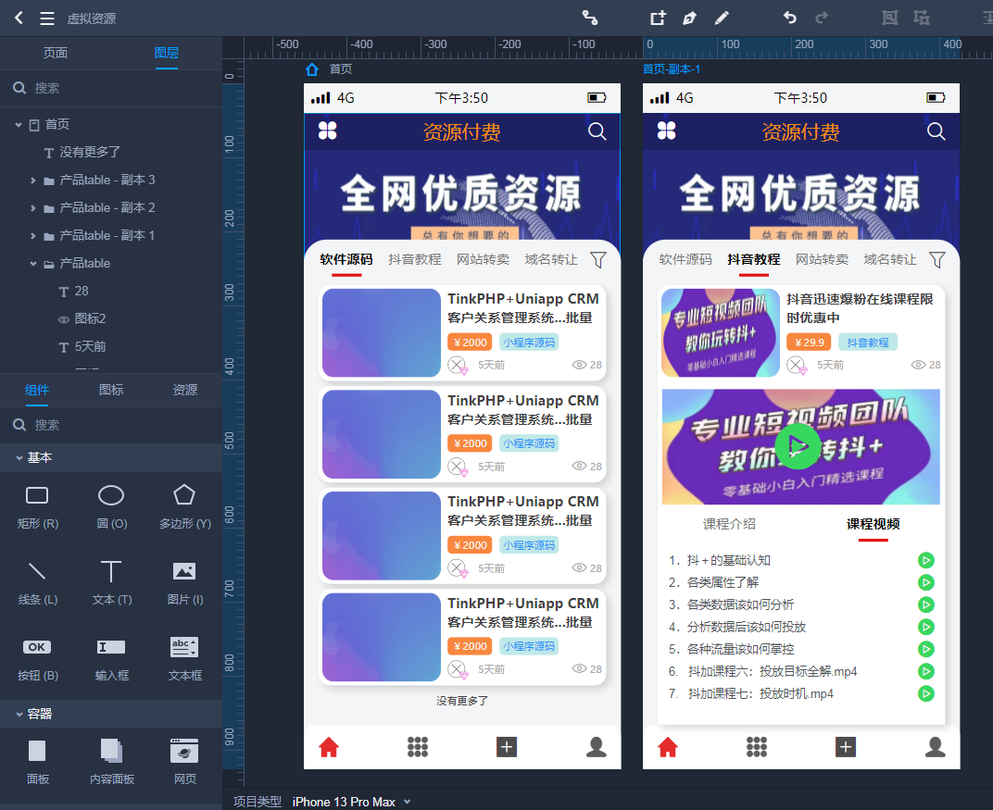
Task: Select the Circle (O) component
Action: pyautogui.click(x=111, y=507)
